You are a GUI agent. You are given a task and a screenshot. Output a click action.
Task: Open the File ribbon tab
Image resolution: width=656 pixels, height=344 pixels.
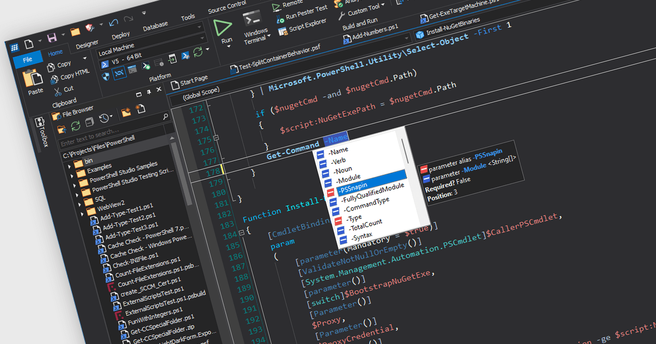(x=27, y=59)
